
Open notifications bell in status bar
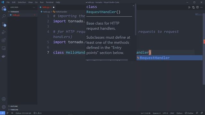coord(201,113)
